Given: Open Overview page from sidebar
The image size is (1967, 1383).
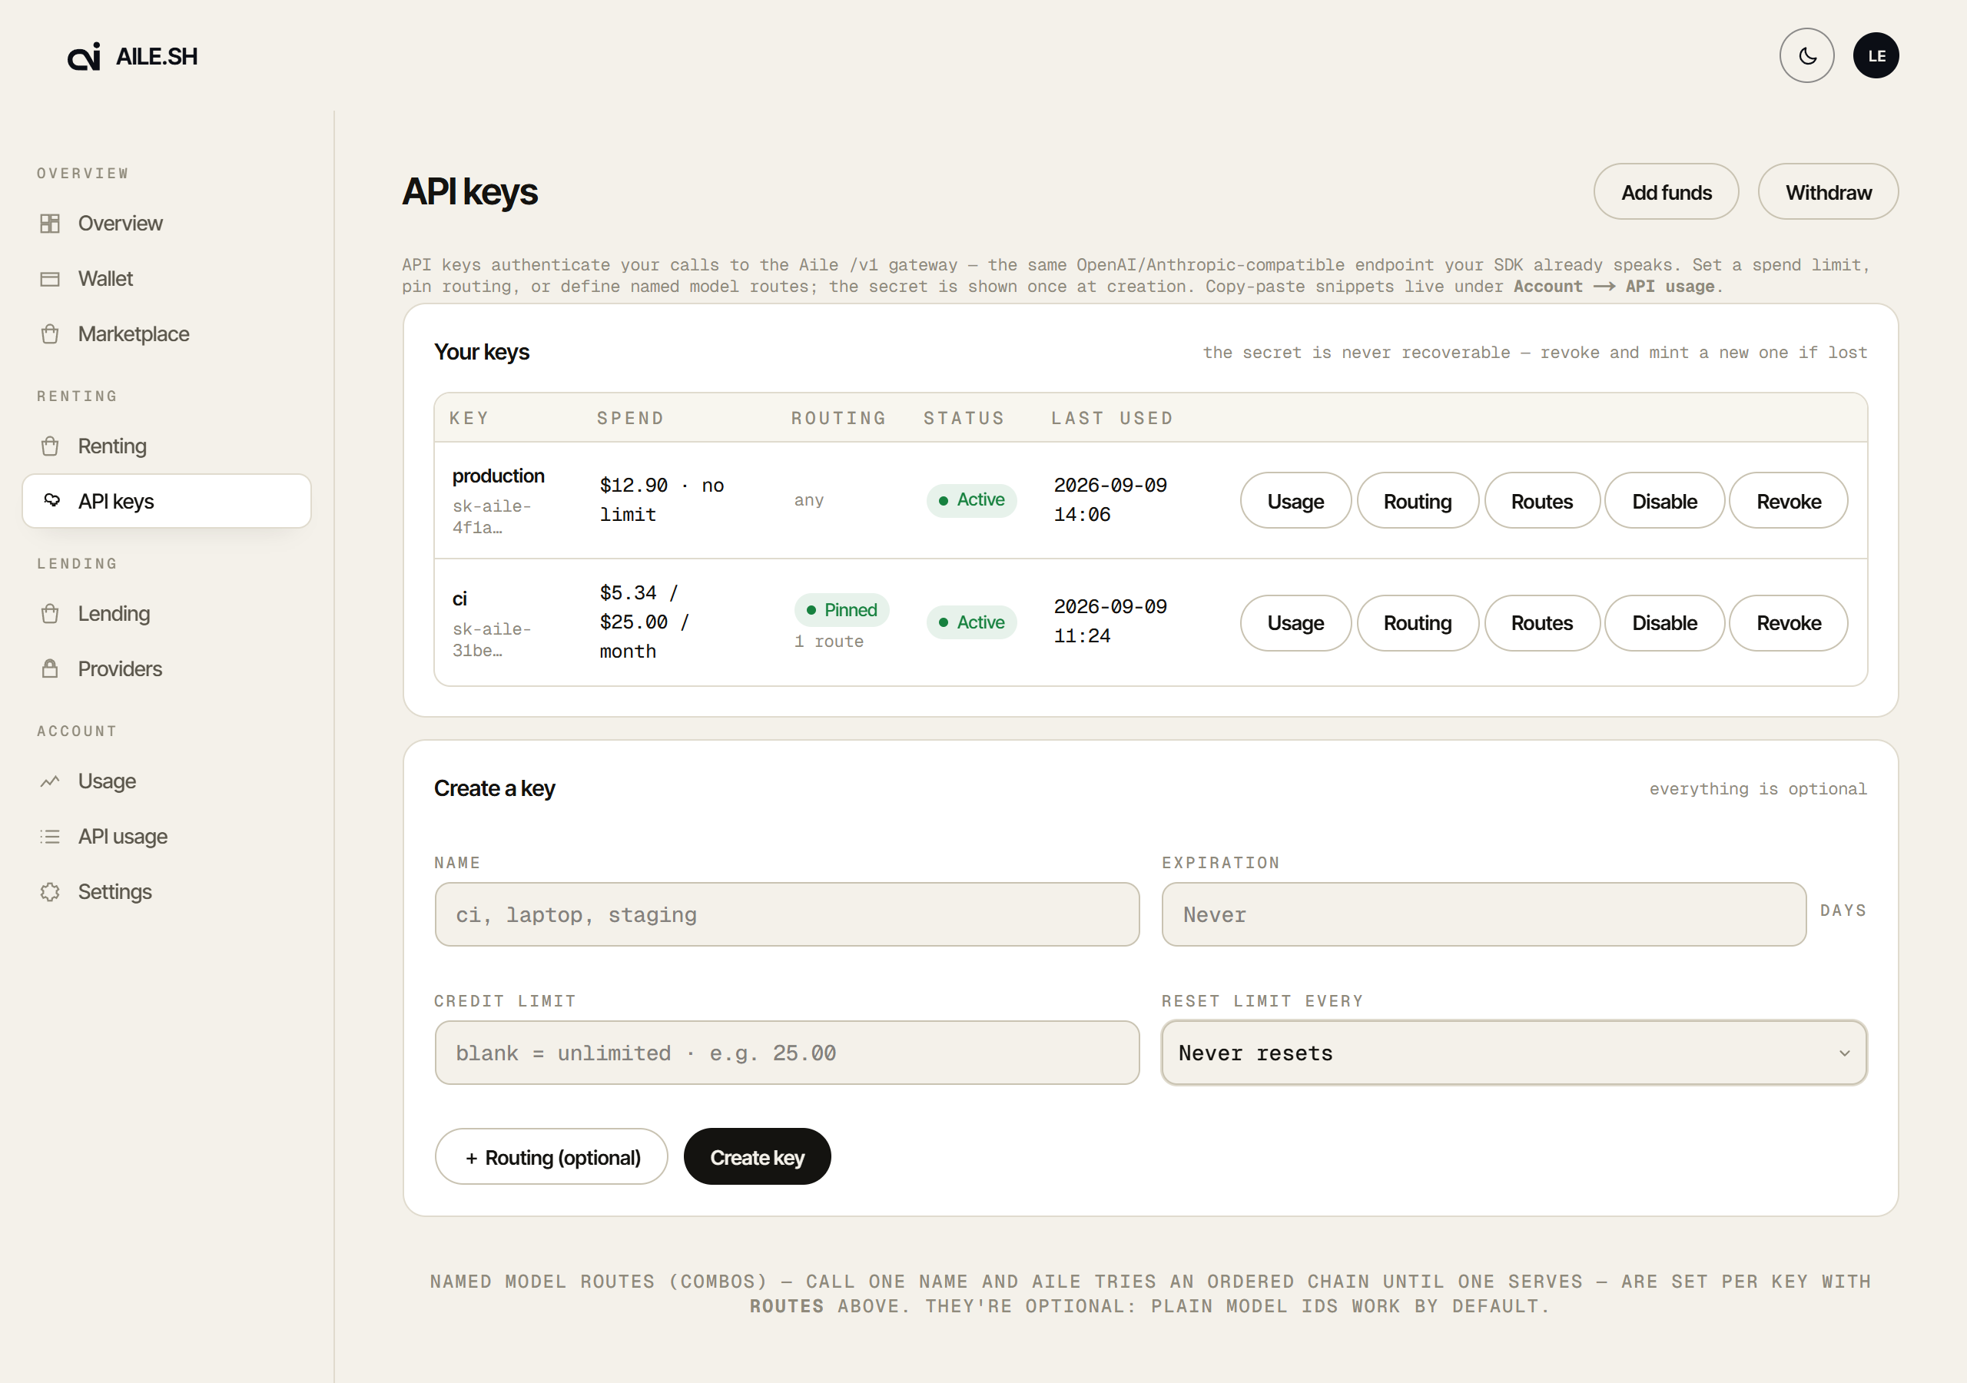Looking at the screenshot, I should (166, 224).
